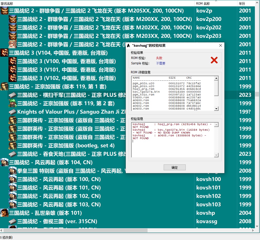The image size is (260, 240).
Task: Click the icon of the kov2p203 game row
Action: click(x=13, y=36)
